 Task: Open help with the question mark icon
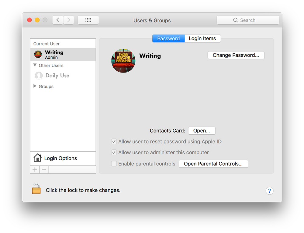[x=269, y=191]
